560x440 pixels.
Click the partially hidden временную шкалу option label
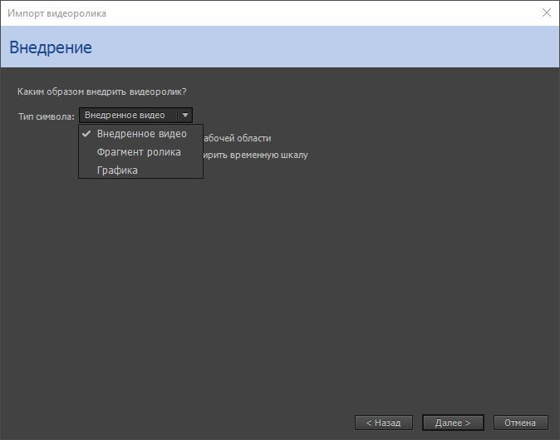coord(255,156)
